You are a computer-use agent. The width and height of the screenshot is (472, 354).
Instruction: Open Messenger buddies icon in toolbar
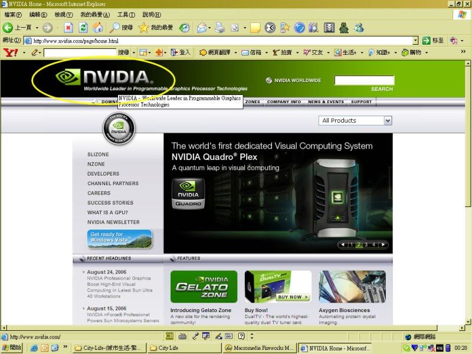pyautogui.click(x=359, y=28)
